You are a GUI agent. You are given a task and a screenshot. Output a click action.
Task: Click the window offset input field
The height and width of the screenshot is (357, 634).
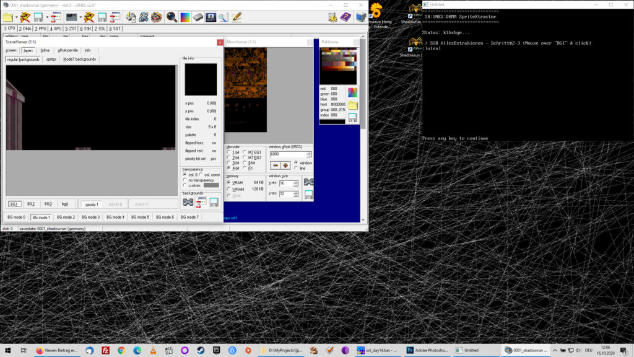point(288,154)
